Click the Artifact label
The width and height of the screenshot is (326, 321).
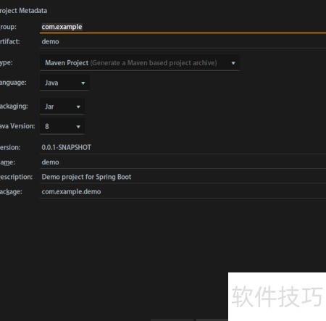(x=10, y=41)
